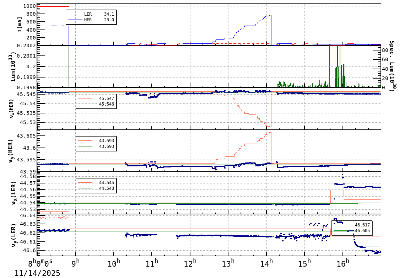Screen dimensions: 410x278
Task: Click the 44.58 tick label
Action: coord(28,177)
